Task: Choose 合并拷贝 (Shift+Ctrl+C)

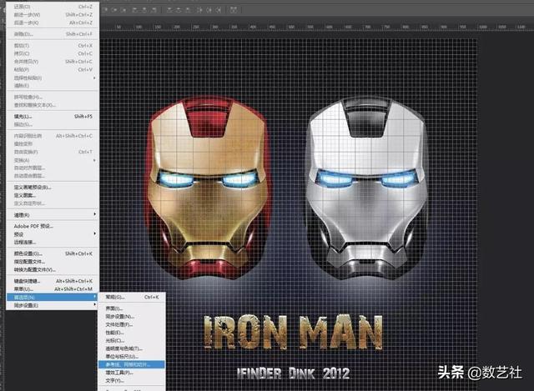Action: (x=53, y=62)
